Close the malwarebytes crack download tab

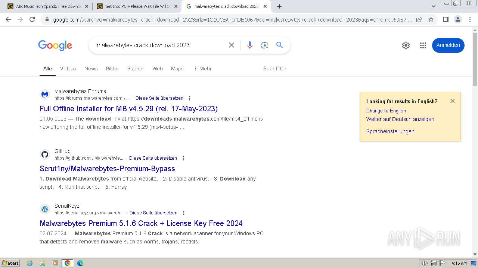pos(265,6)
